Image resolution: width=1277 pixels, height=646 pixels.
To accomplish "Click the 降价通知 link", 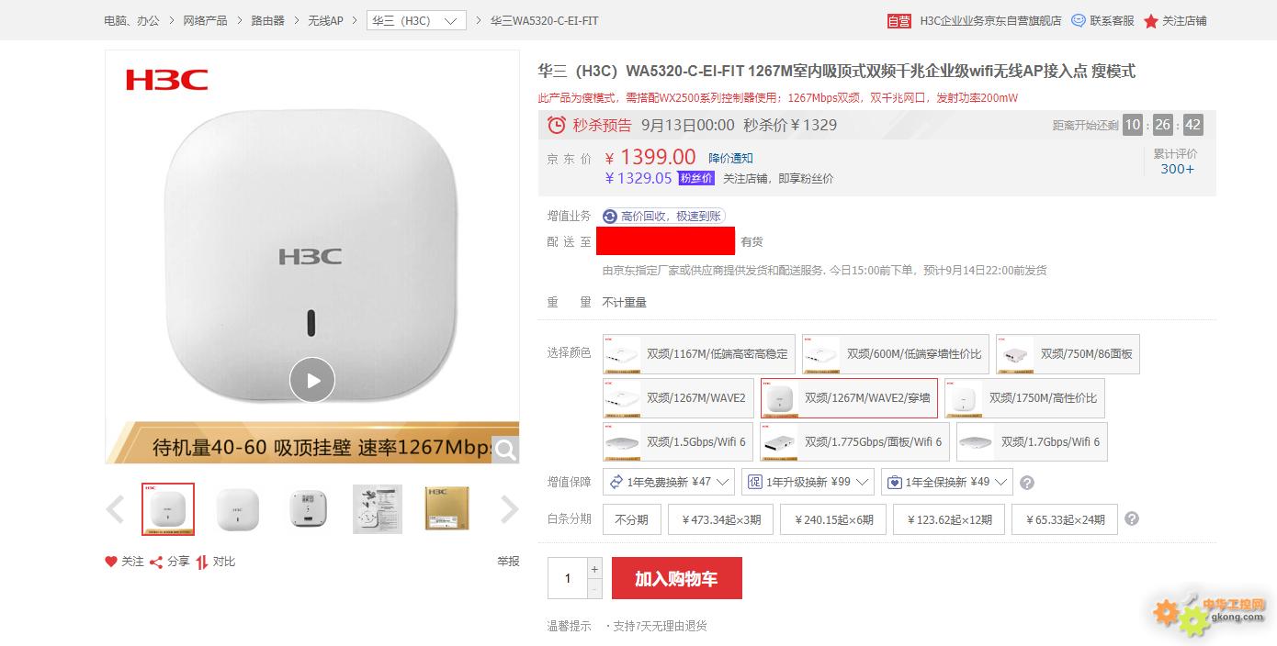I will (730, 158).
